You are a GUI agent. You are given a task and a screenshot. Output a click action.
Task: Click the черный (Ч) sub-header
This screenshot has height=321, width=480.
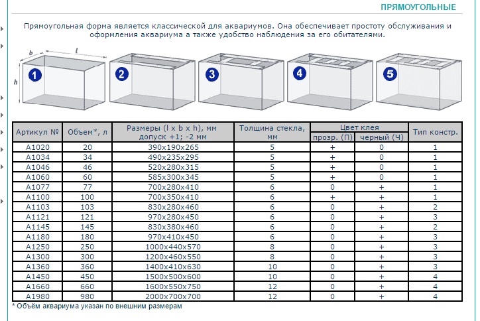point(381,137)
